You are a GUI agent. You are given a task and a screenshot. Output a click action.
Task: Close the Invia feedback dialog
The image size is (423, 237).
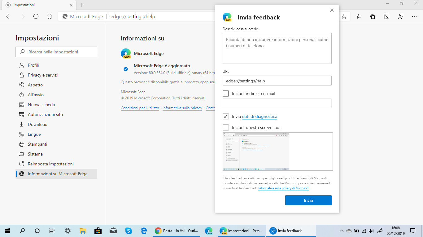(x=332, y=10)
